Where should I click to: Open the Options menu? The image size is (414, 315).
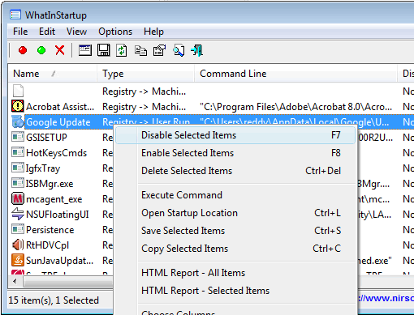(x=115, y=32)
